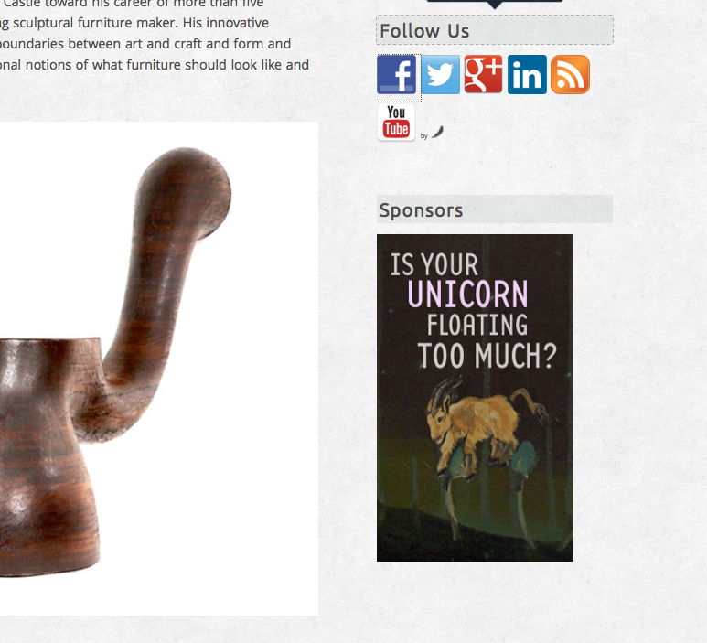Visit the Google+ page icon

483,74
